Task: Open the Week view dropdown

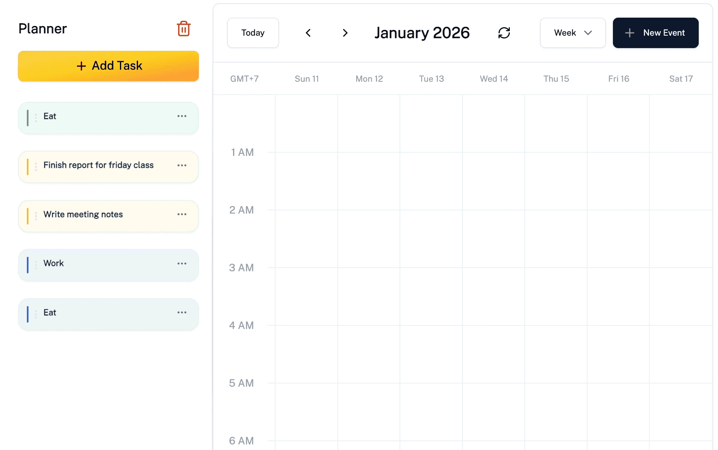Action: click(573, 33)
